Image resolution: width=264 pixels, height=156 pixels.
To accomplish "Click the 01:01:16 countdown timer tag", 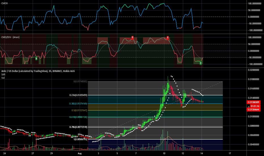I will [x=255, y=106].
